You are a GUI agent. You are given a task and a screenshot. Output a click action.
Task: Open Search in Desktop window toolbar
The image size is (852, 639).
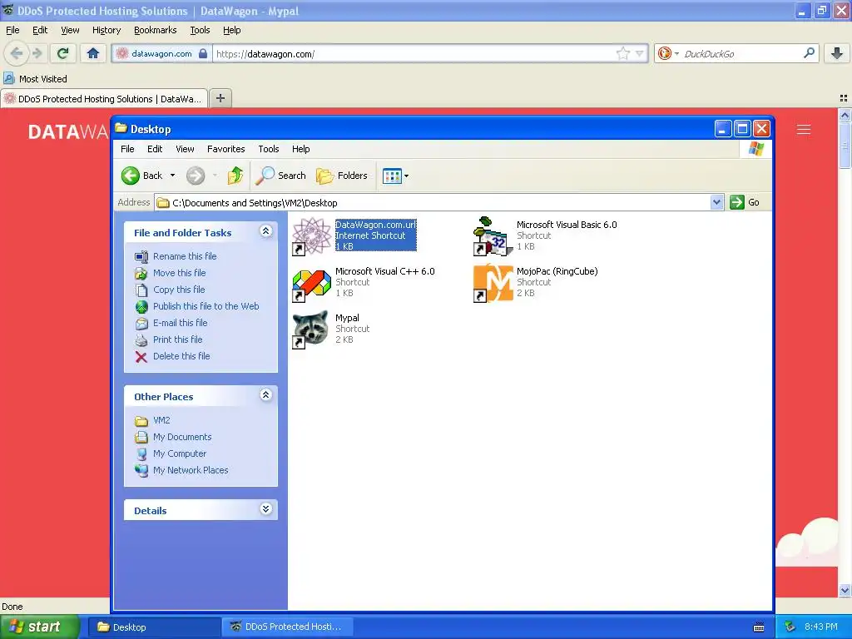(x=280, y=176)
